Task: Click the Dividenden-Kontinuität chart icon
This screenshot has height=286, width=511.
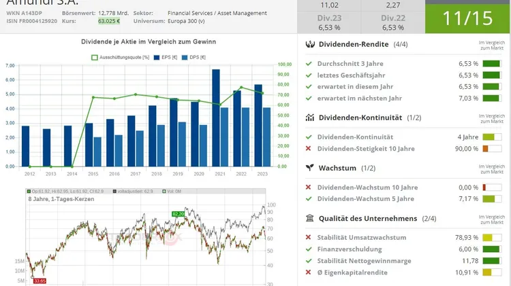Action: point(309,118)
